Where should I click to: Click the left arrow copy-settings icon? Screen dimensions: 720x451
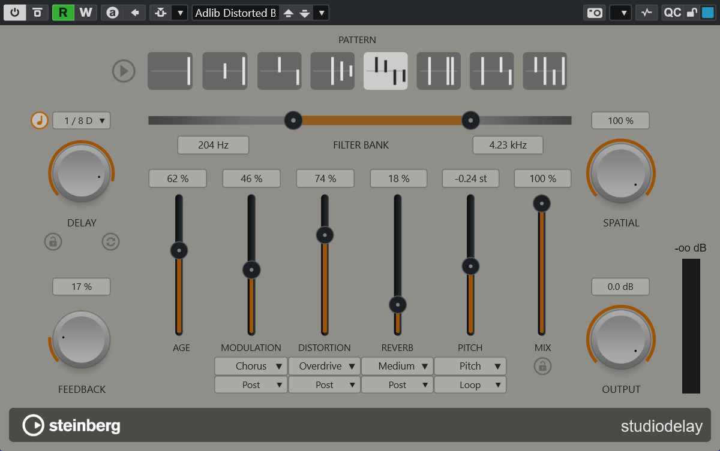[135, 12]
